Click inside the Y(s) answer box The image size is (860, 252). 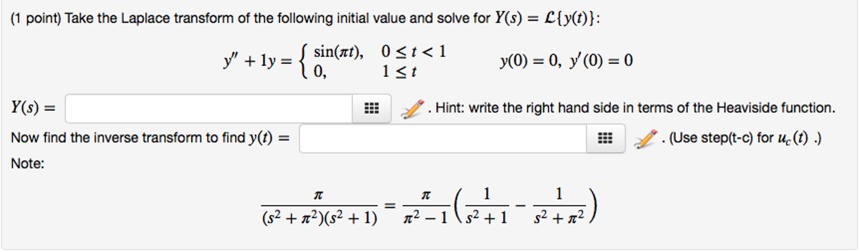point(210,108)
